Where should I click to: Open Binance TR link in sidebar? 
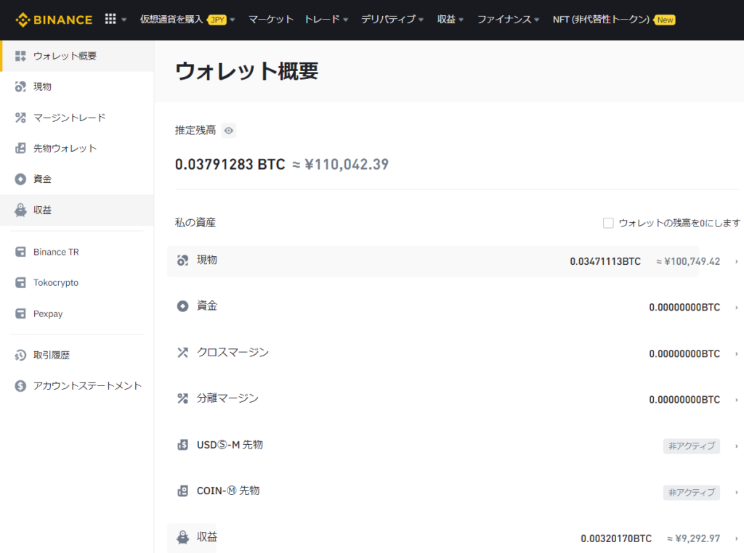(56, 253)
